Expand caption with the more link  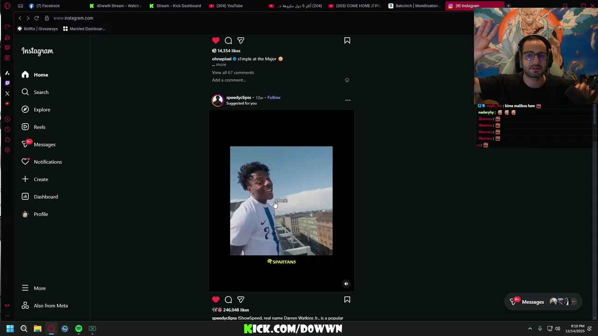click(221, 65)
